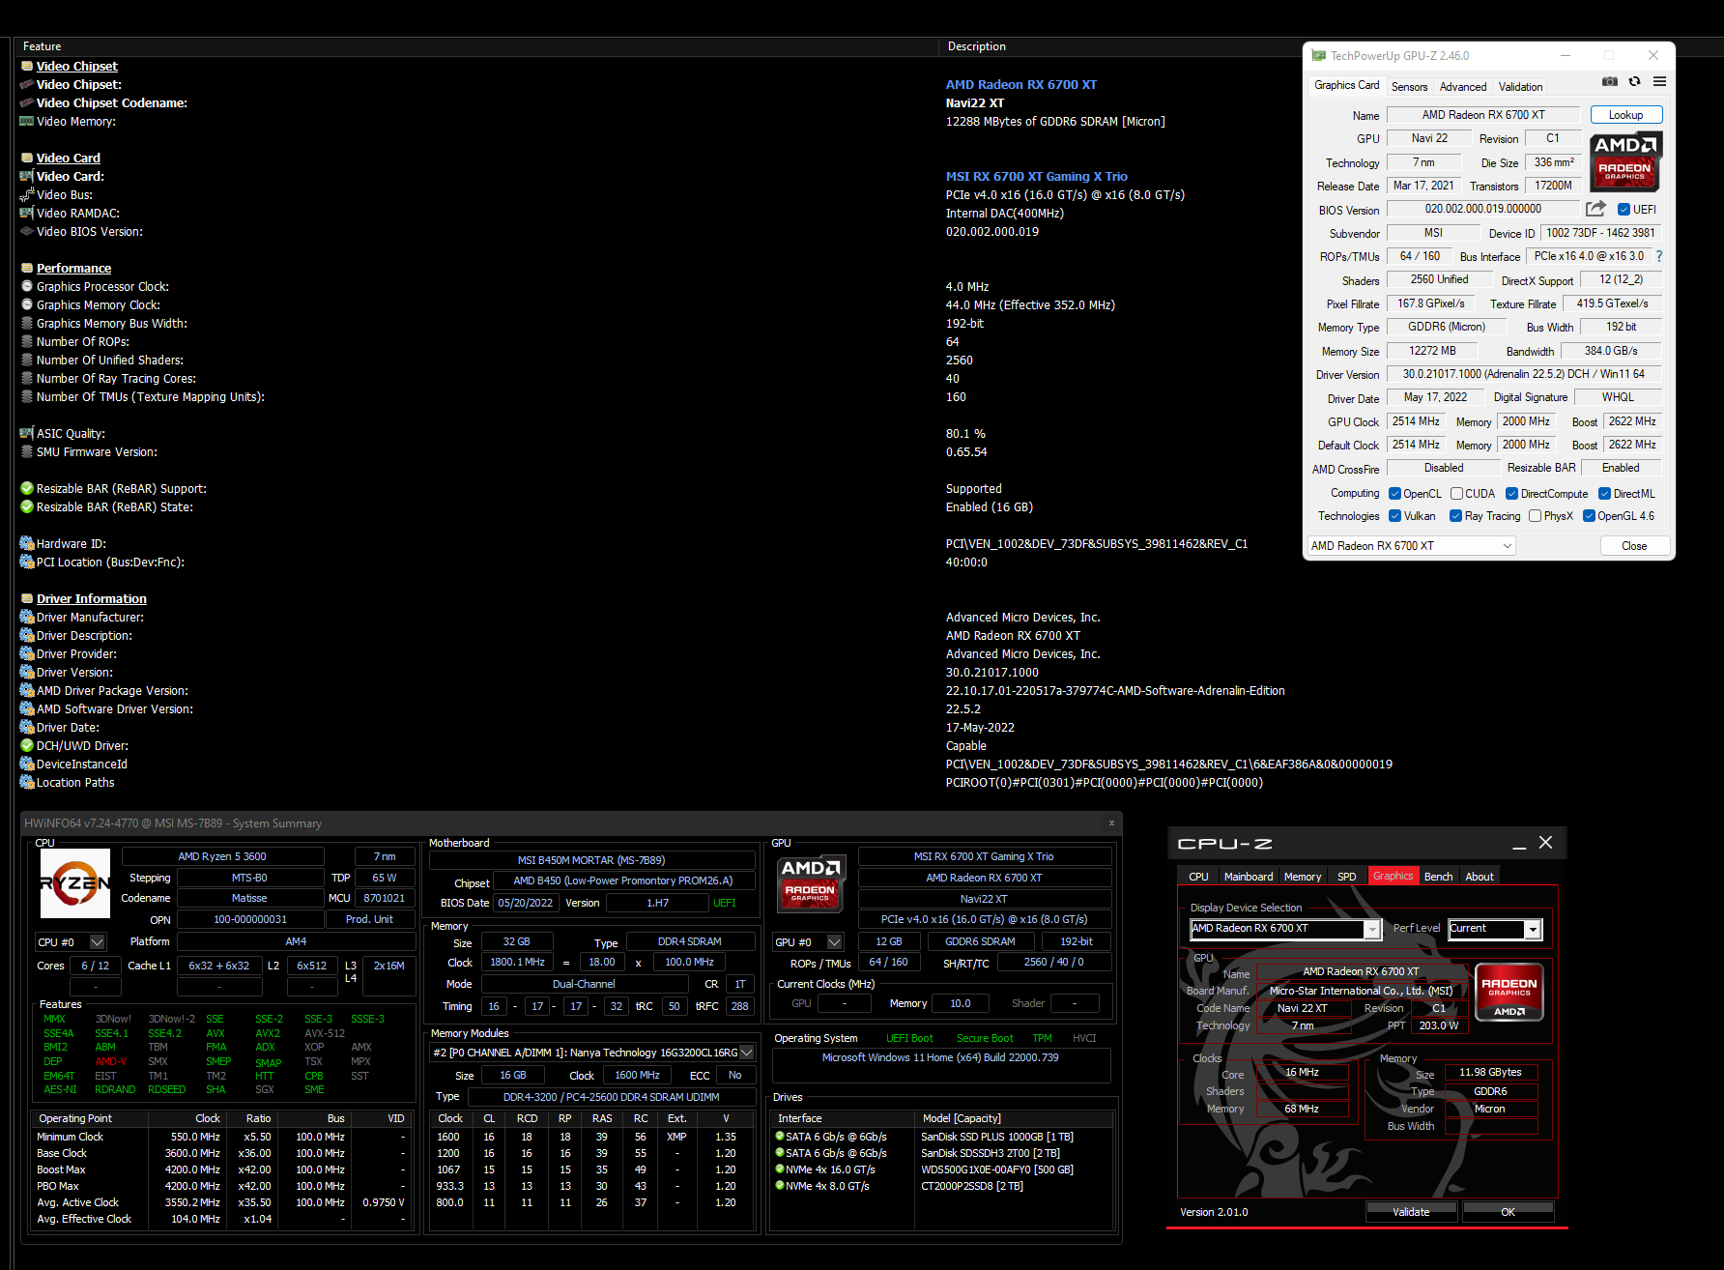
Task: Click the Driver Information section header icon
Action: click(27, 598)
